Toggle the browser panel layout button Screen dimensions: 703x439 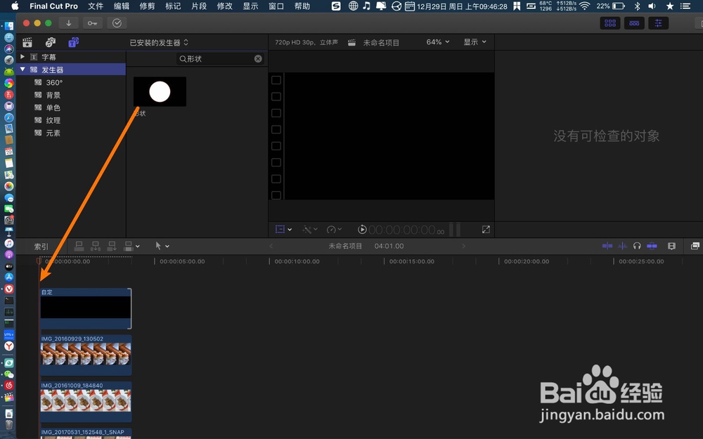[x=610, y=23]
